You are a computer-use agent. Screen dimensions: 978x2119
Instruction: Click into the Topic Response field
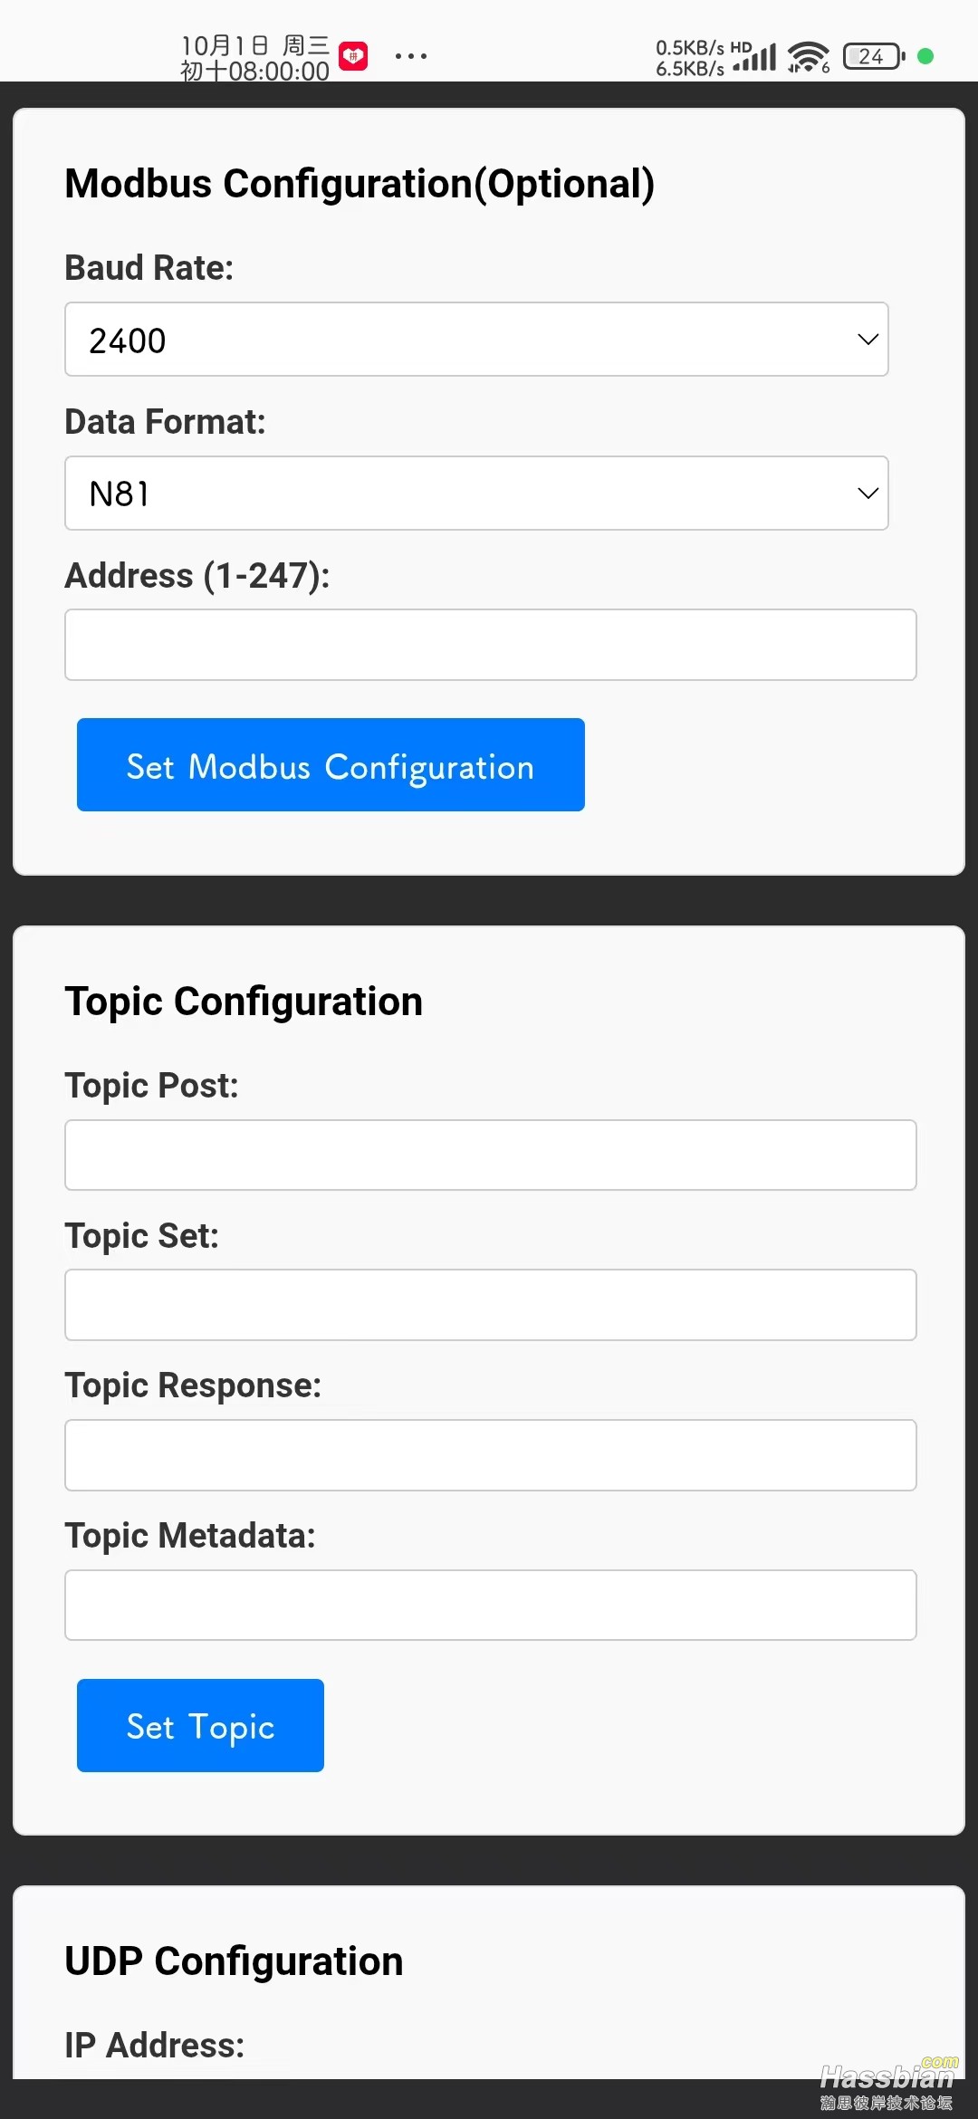coord(490,1455)
